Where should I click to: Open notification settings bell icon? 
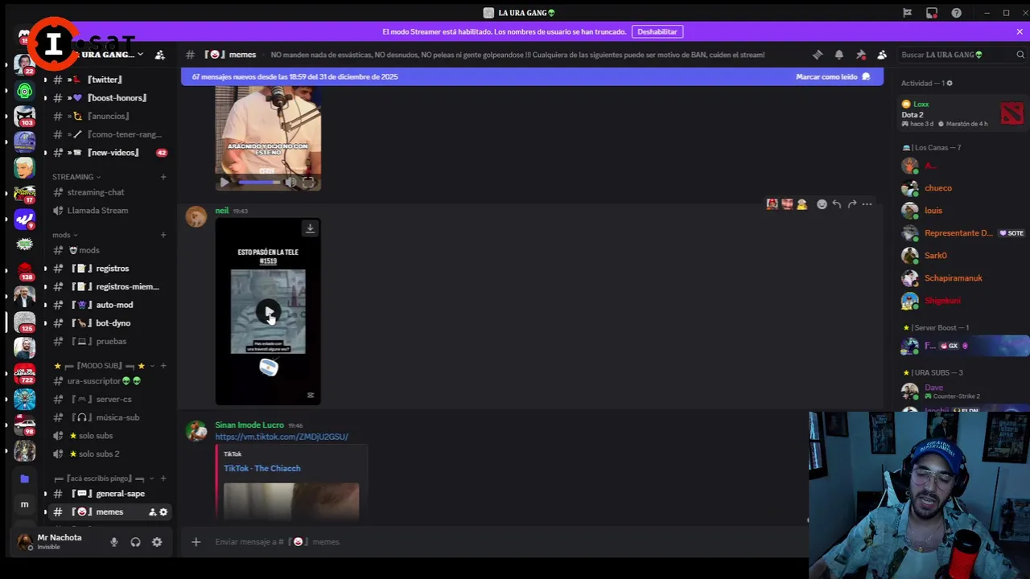pos(839,55)
